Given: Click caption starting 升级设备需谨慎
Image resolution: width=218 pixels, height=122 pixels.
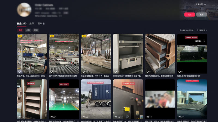Looking at the screenshot, I should coord(96,76).
